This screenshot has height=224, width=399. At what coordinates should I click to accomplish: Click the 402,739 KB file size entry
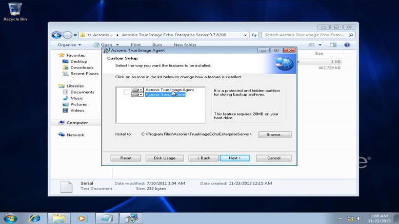[x=329, y=68]
